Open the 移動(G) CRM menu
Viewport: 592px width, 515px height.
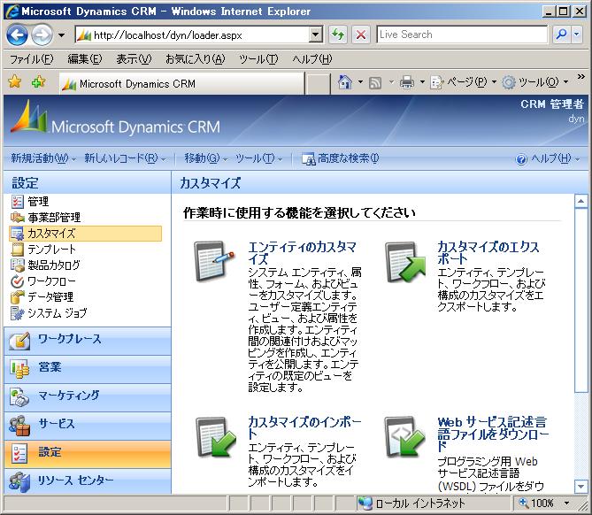[206, 158]
